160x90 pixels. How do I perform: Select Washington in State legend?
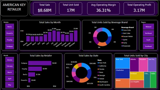[x=103, y=82]
